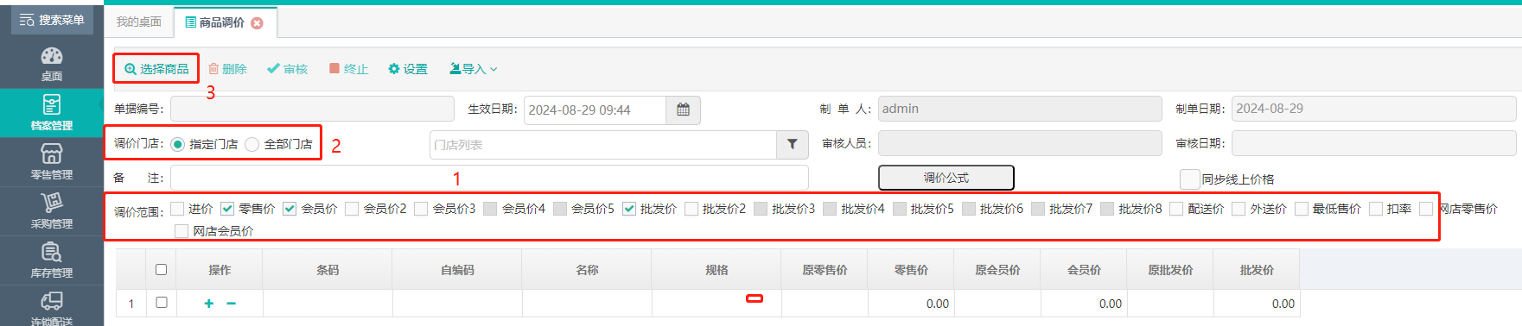Click the 门店列表 filter icon
The height and width of the screenshot is (326, 1522).
(793, 145)
